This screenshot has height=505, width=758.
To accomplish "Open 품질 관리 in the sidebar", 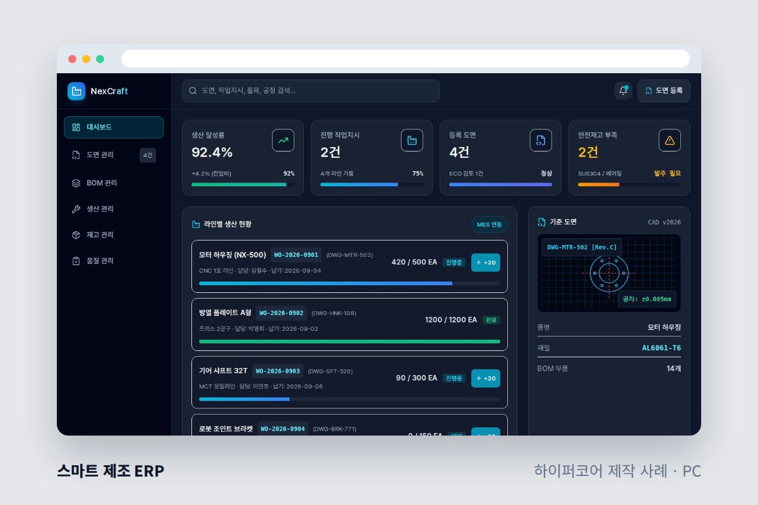I will pyautogui.click(x=114, y=261).
